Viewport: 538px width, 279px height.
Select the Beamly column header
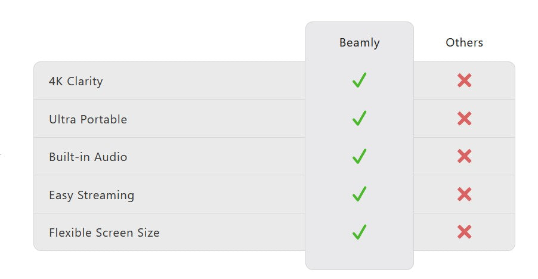pos(359,43)
